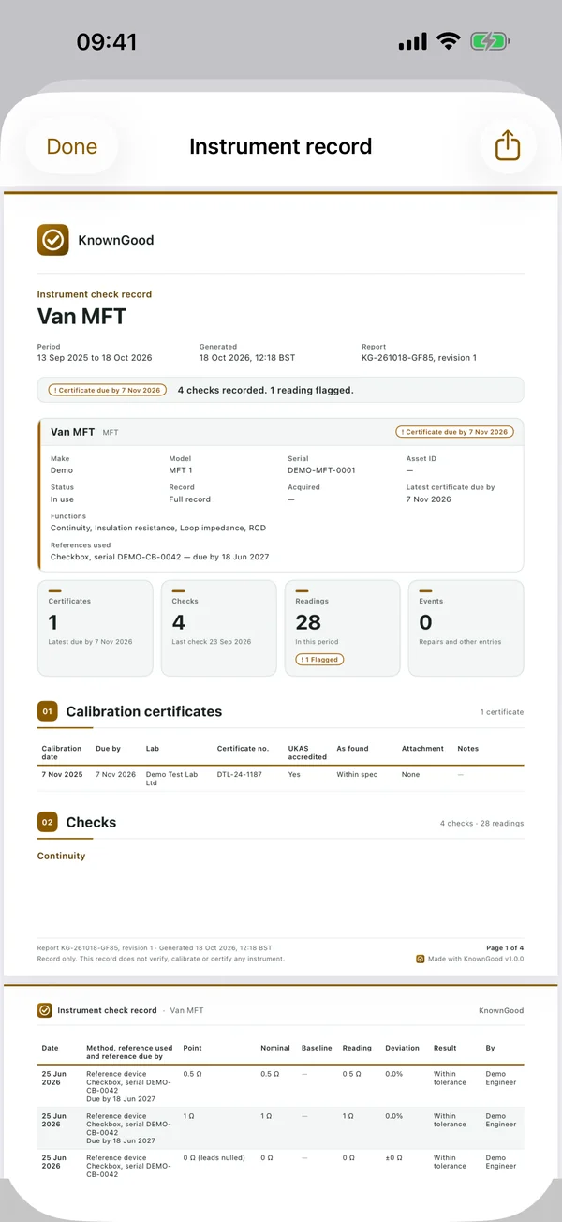This screenshot has width=562, height=1222.
Task: Tap the Checks count card
Action: (218, 628)
